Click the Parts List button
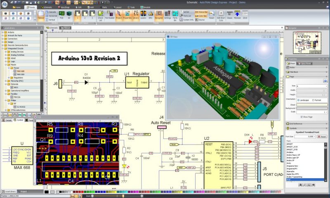This screenshot has width=330, height=198. (185, 16)
